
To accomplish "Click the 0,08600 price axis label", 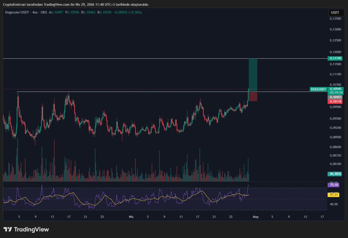I will (x=335, y=147).
